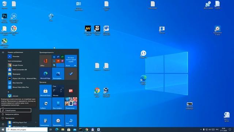
Task: Open the Office tile in Start menu
Action: tap(45, 61)
